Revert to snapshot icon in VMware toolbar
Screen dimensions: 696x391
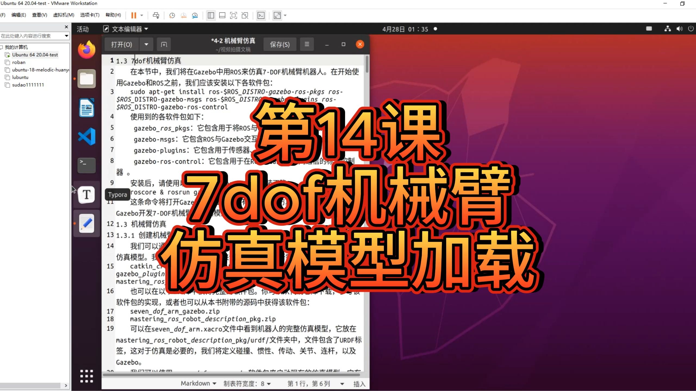[x=184, y=15]
